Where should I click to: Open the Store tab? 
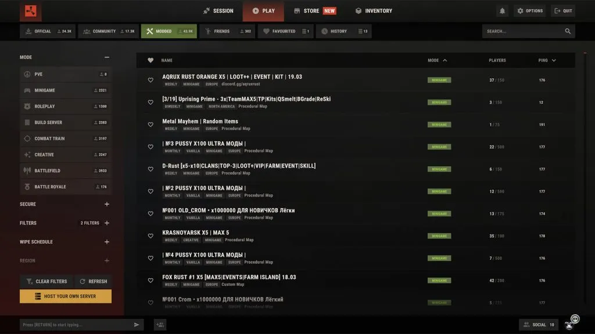click(x=314, y=10)
